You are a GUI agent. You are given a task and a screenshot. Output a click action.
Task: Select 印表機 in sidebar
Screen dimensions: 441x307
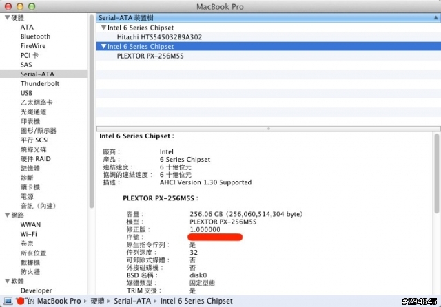[x=30, y=121]
